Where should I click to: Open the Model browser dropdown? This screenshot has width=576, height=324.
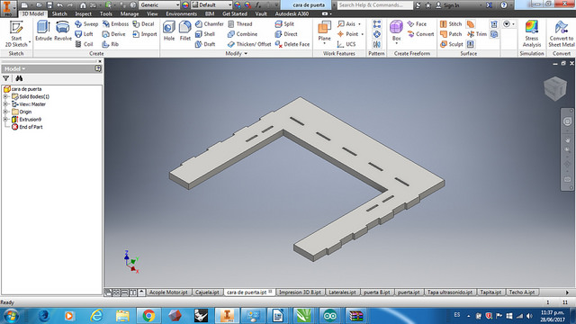(14, 68)
